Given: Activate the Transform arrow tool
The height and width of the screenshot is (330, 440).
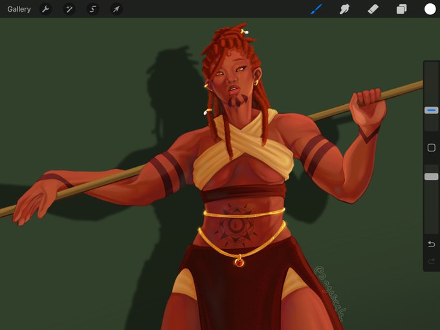Looking at the screenshot, I should [116, 9].
